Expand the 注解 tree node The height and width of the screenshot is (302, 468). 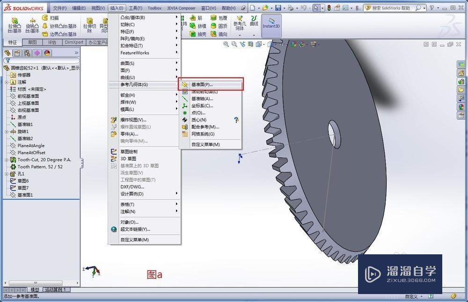(x=6, y=82)
